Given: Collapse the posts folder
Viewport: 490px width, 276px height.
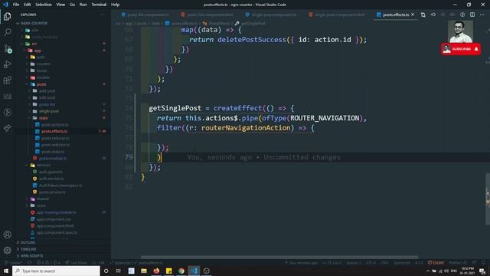Looking at the screenshot, I should 41,84.
